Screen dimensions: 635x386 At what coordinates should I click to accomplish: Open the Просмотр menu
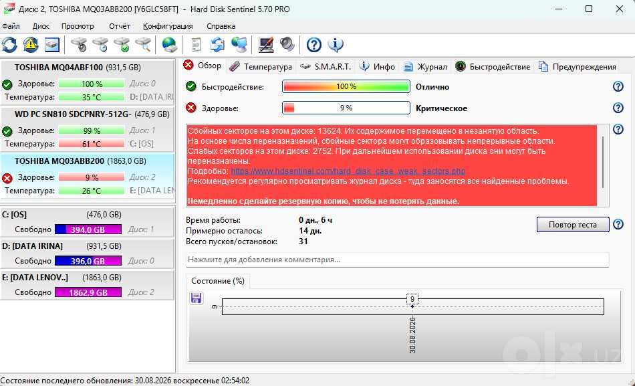pyautogui.click(x=78, y=26)
